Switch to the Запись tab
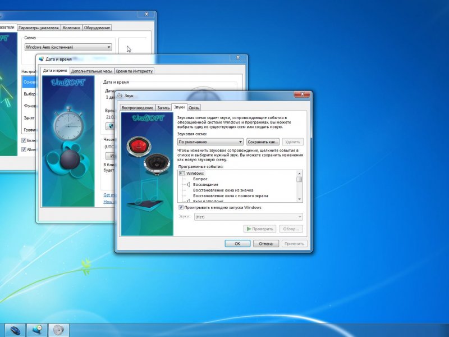The height and width of the screenshot is (337, 449). [x=163, y=108]
